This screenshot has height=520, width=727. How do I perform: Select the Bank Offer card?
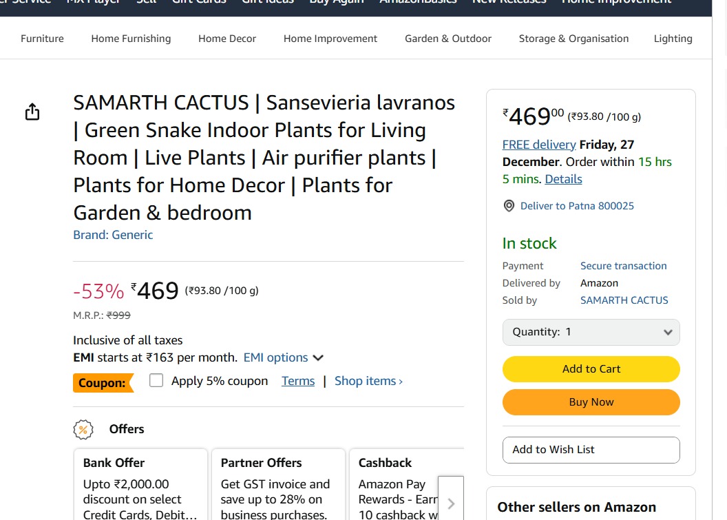(x=140, y=486)
